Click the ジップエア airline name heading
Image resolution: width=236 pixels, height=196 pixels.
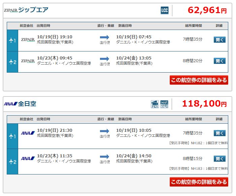(x=33, y=10)
